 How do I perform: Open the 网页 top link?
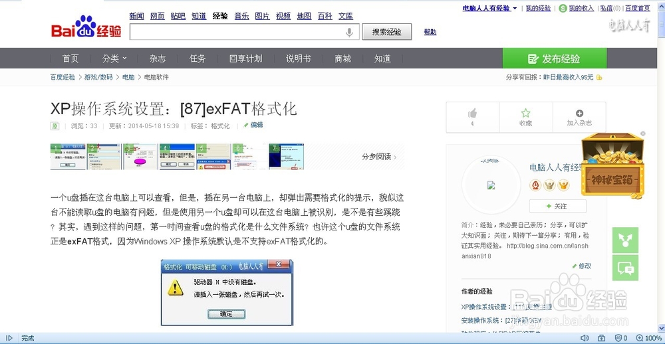(x=158, y=16)
